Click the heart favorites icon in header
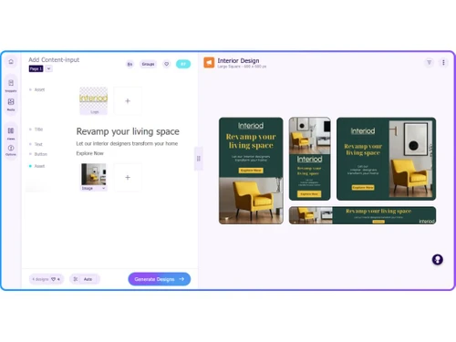This screenshot has width=456, height=342. click(166, 64)
